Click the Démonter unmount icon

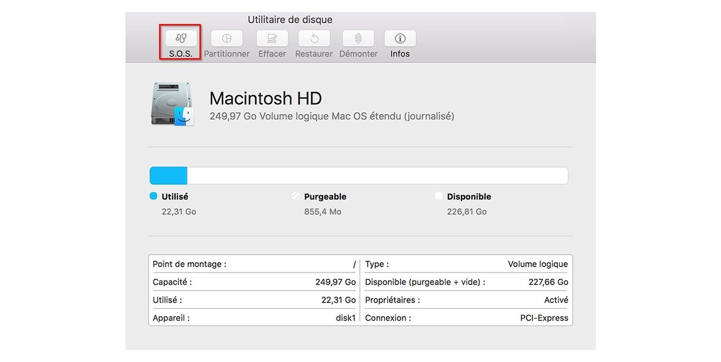(x=358, y=38)
